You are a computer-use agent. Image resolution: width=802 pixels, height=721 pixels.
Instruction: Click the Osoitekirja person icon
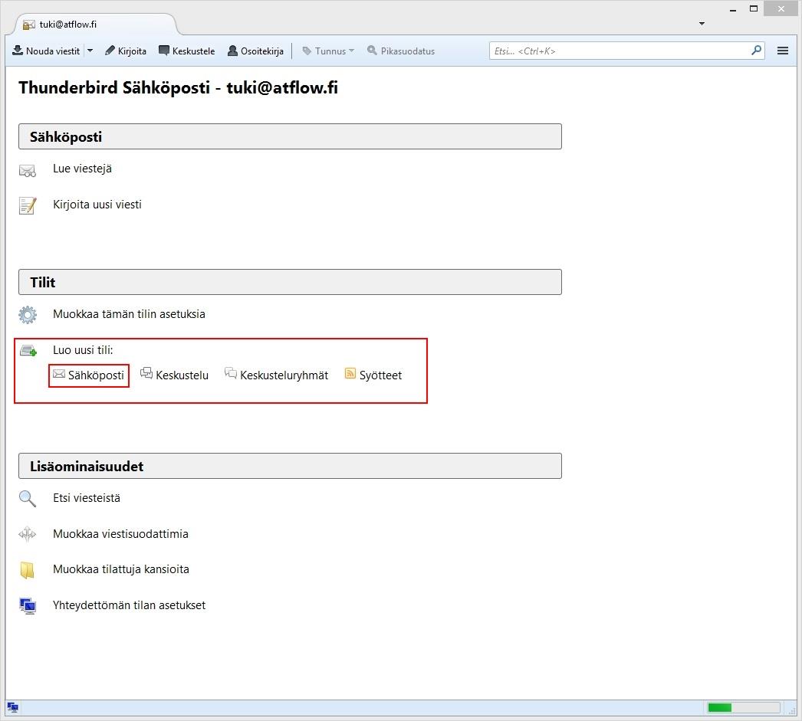pyautogui.click(x=233, y=50)
